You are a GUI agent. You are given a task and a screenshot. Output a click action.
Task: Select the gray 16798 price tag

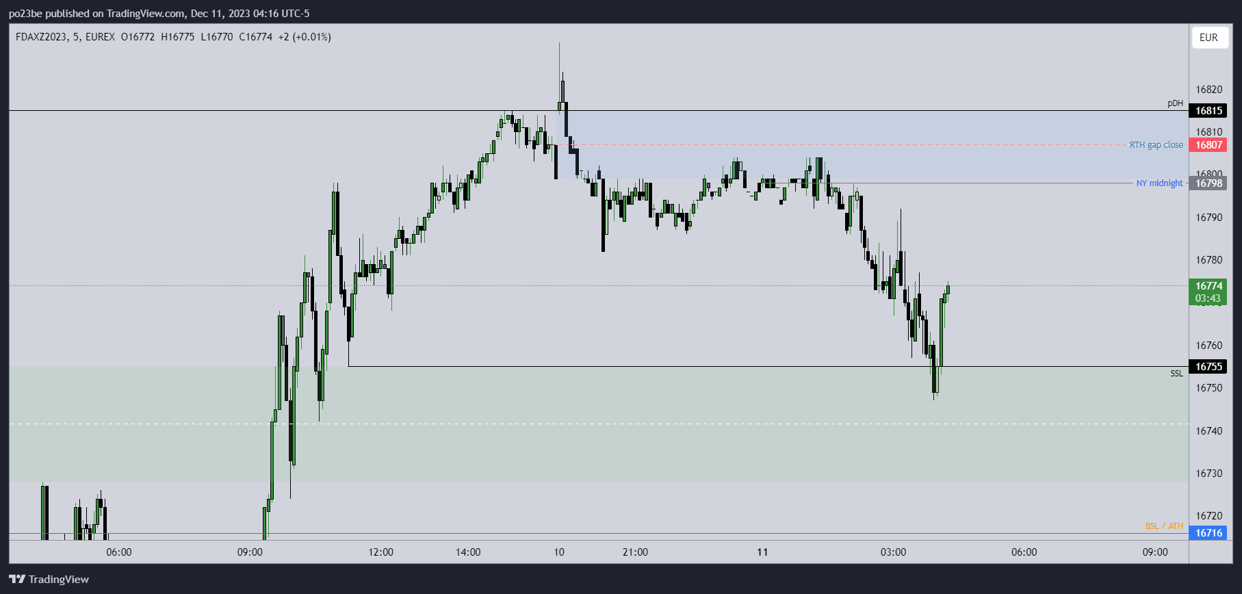[x=1208, y=183]
